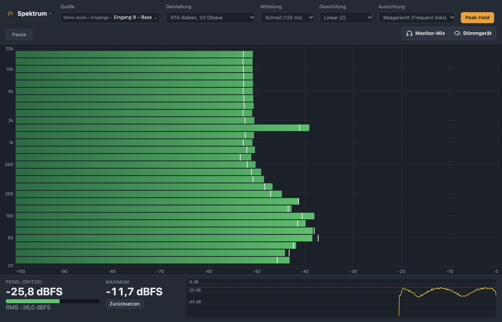Viewport: 502px width, 322px height.
Task: Click the -11,7 dBFS maximum readout
Action: pos(134,292)
